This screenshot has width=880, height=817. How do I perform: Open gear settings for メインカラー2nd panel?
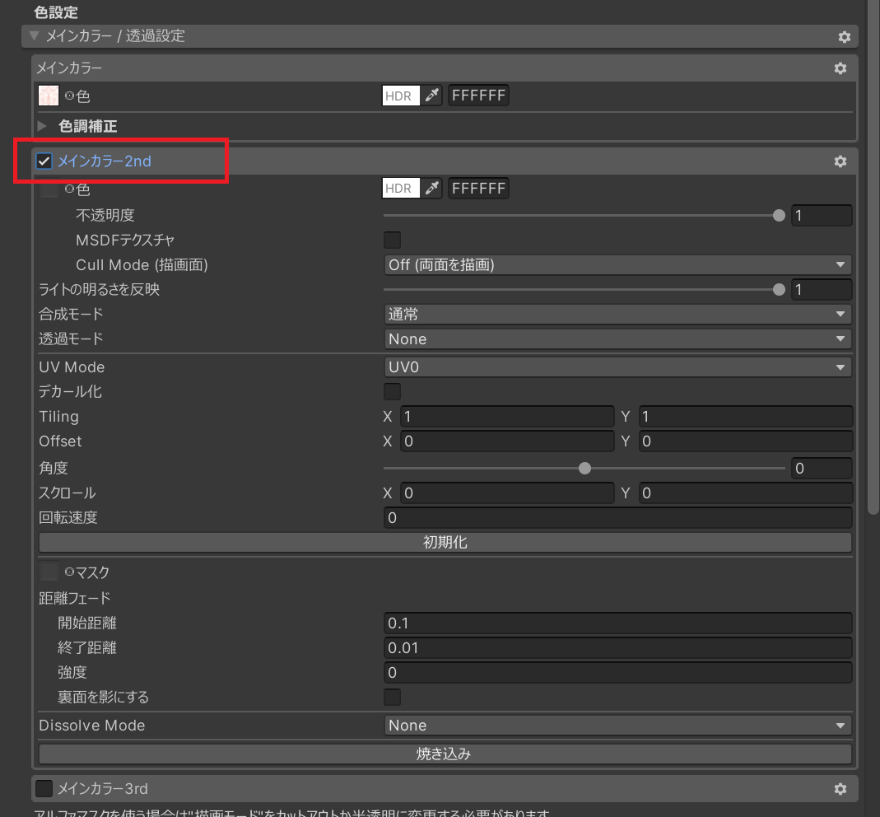[840, 161]
